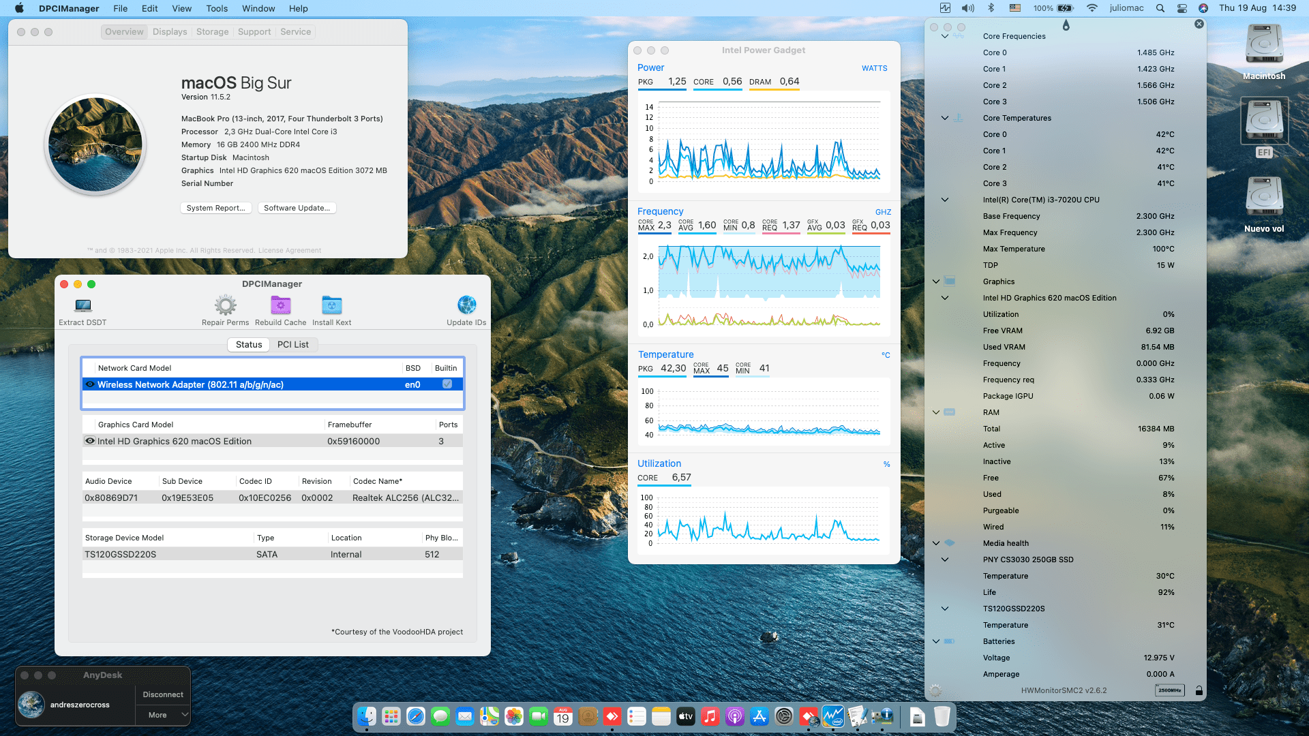Click the WATTS unit label in Power Gadget
The height and width of the screenshot is (736, 1309).
(874, 68)
